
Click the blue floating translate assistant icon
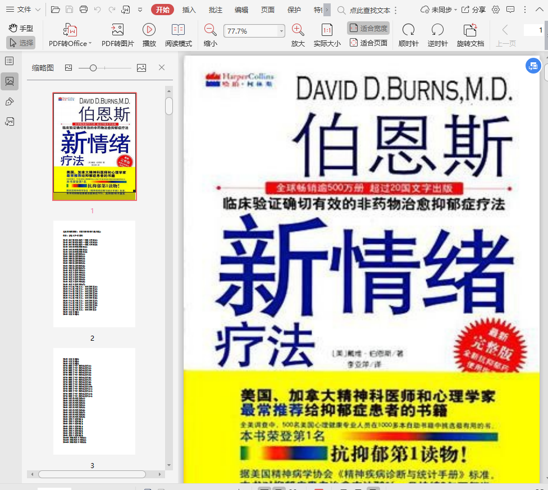click(x=533, y=66)
